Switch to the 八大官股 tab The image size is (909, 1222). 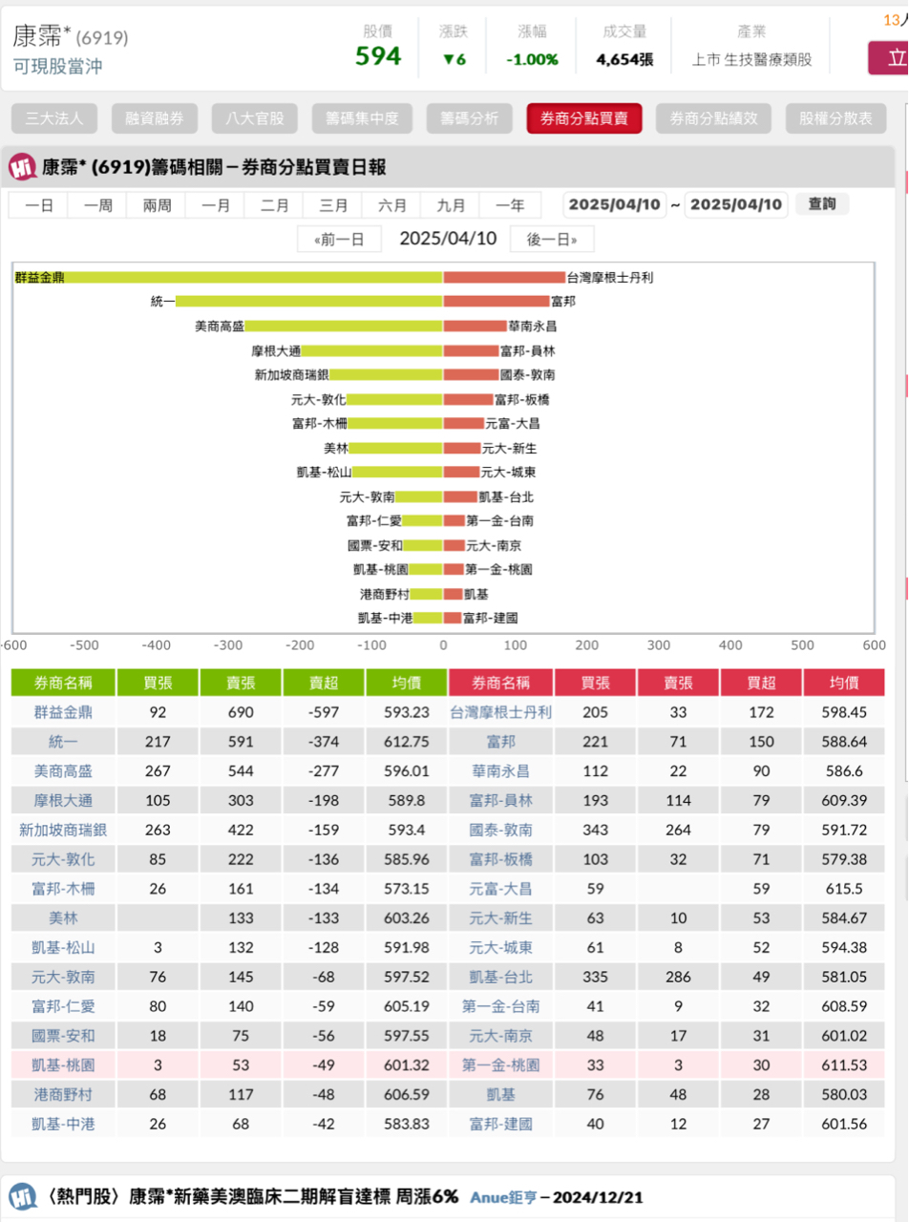[255, 118]
